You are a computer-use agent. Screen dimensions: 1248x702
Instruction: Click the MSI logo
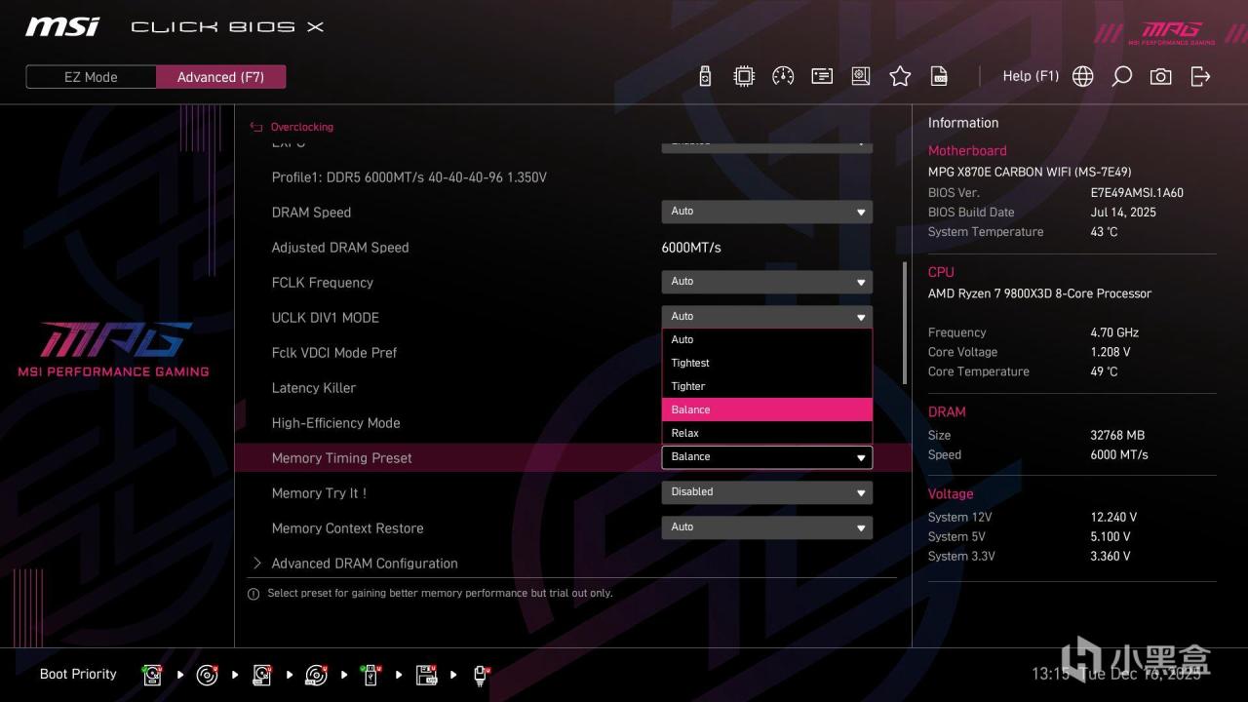click(x=62, y=26)
